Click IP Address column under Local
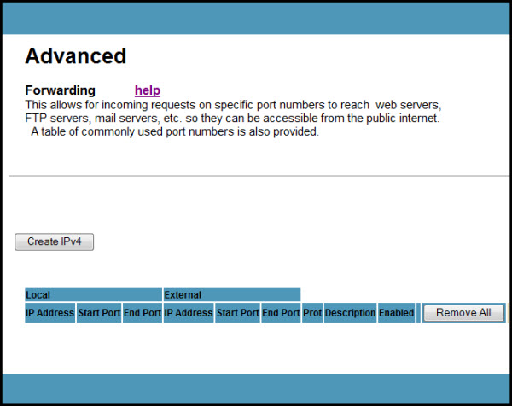 [x=50, y=313]
